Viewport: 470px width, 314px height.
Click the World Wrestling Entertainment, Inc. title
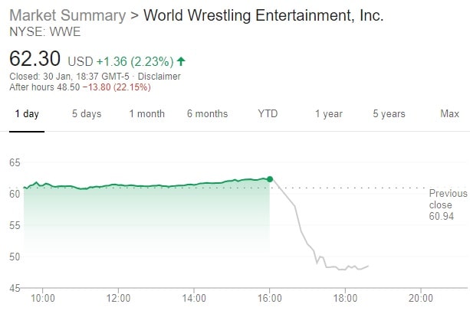click(263, 16)
